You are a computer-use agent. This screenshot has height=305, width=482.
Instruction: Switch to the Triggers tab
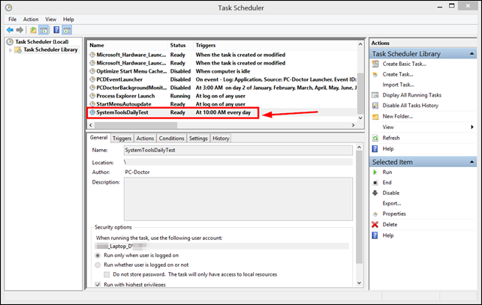click(x=122, y=139)
